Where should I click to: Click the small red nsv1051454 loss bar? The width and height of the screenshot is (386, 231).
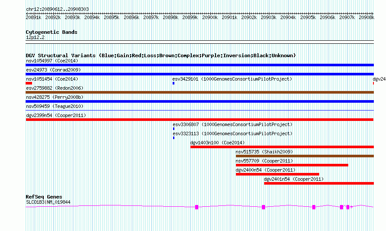(29, 83)
